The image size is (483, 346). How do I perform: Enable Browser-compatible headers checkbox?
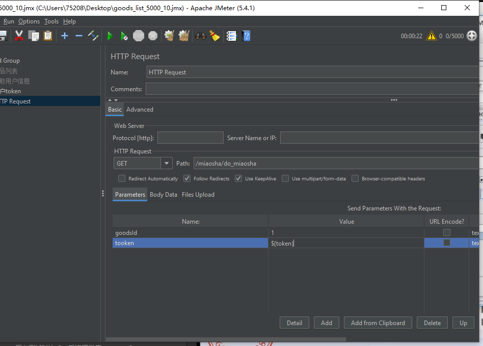tap(355, 178)
